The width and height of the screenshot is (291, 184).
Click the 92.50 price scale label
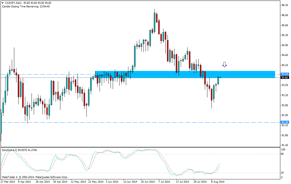[x=285, y=115]
